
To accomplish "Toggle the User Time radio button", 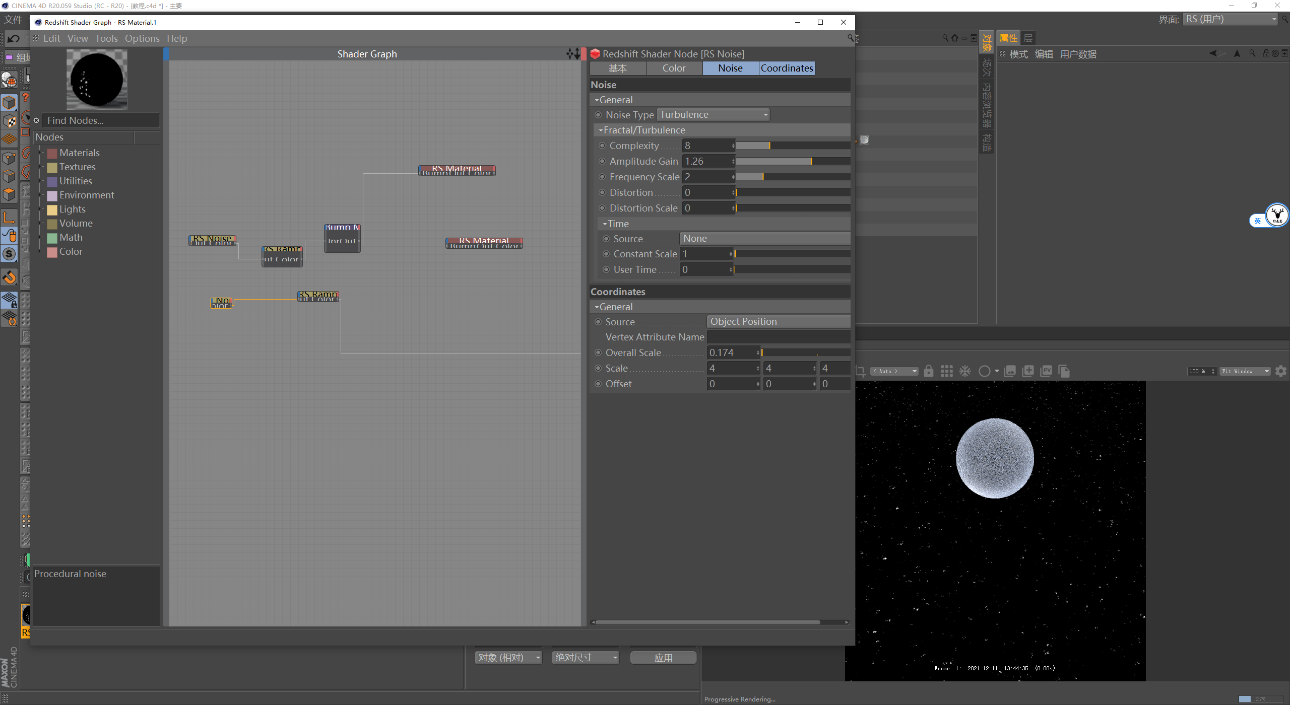I will click(606, 269).
